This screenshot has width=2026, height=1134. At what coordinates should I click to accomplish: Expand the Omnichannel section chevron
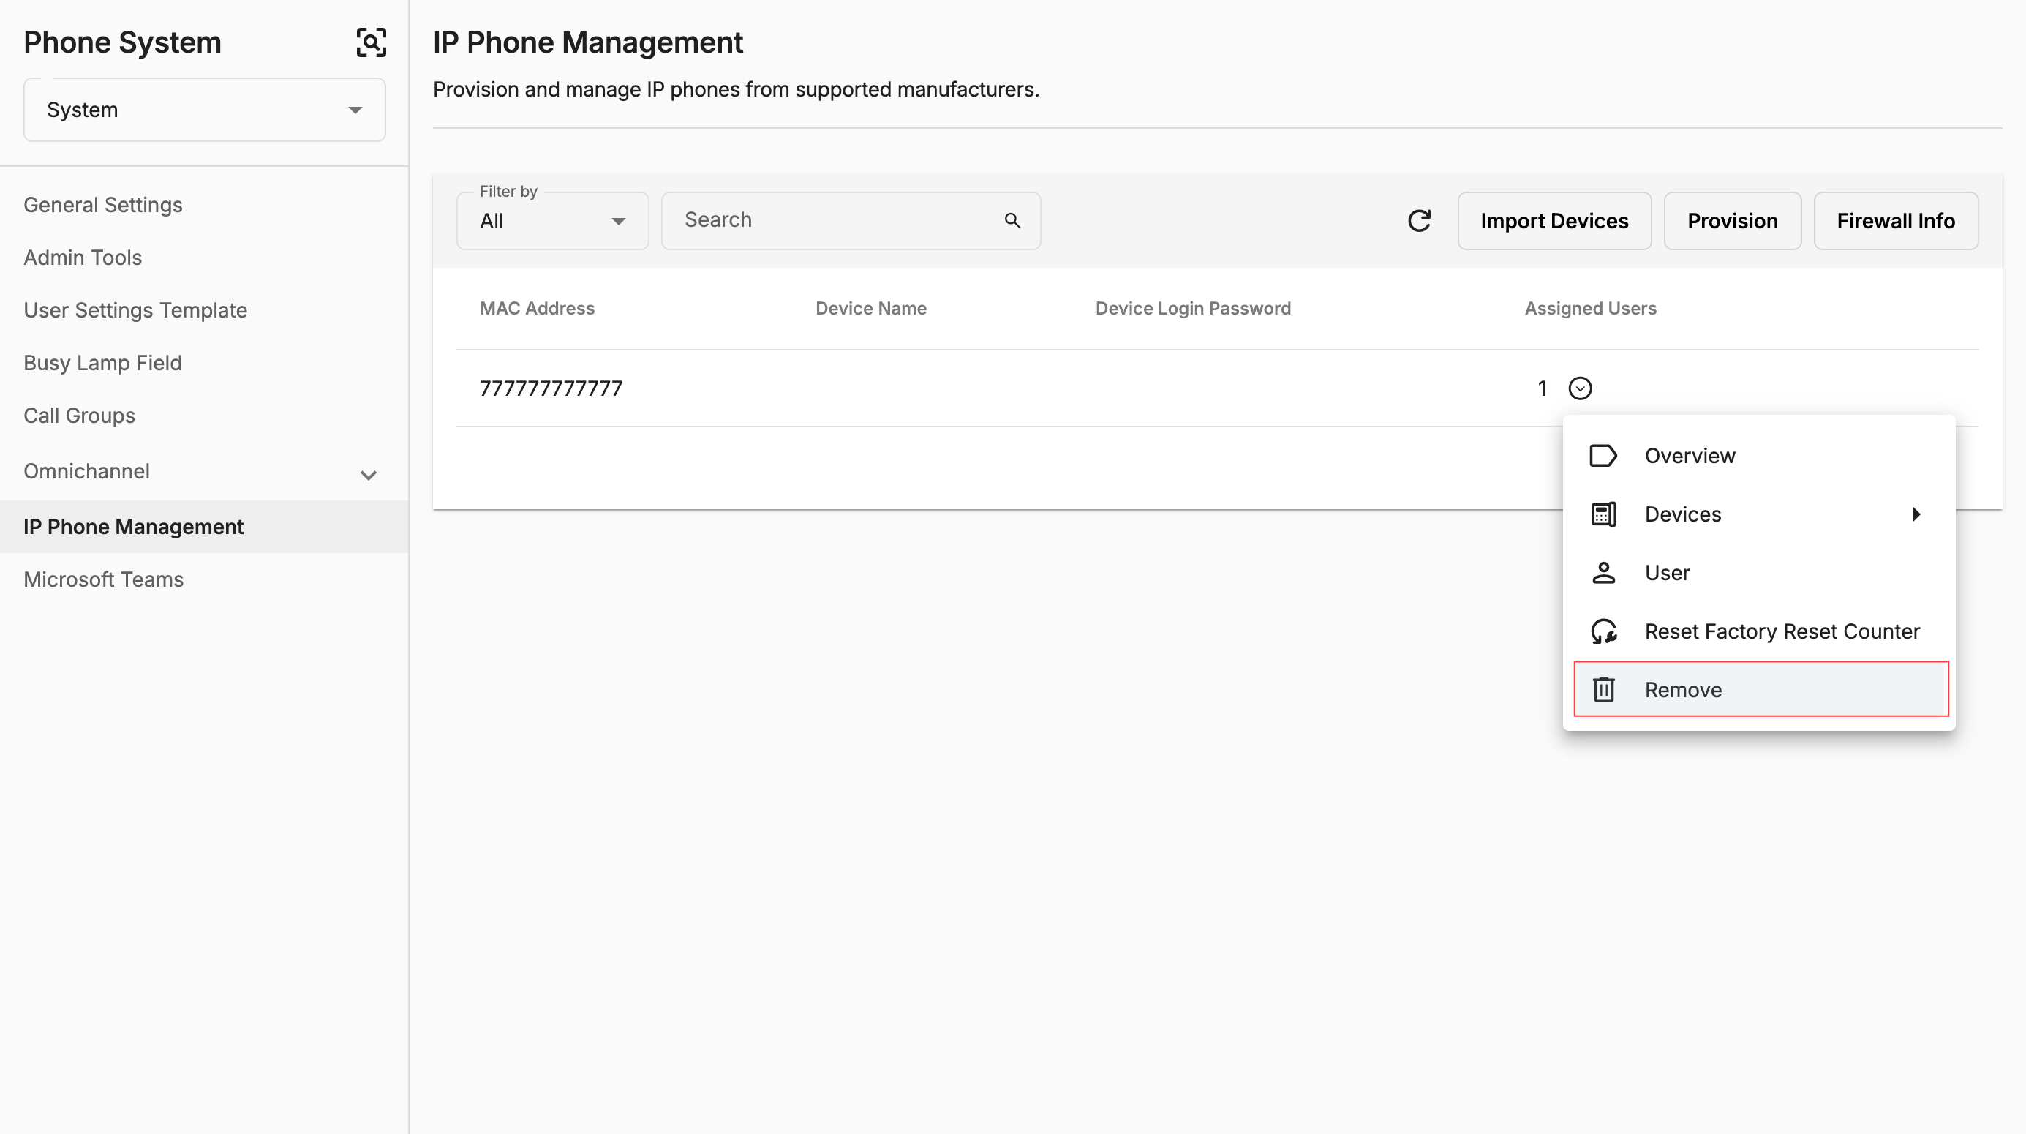click(x=368, y=476)
